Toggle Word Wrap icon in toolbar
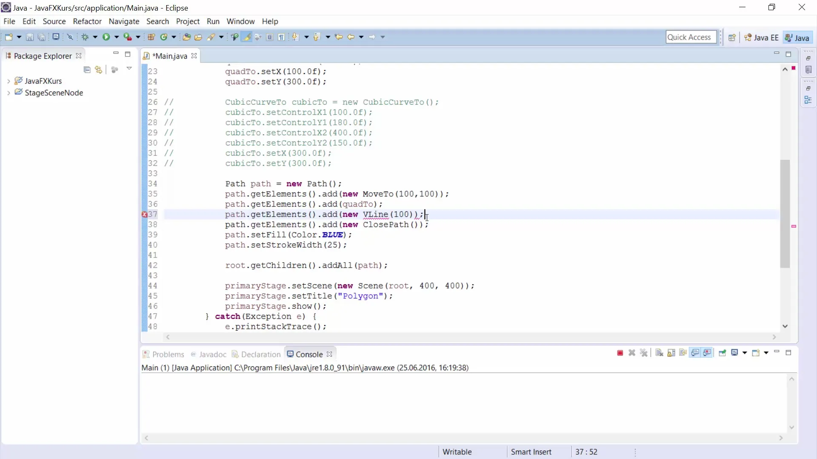Screen dimensions: 817x459 click(x=258, y=37)
